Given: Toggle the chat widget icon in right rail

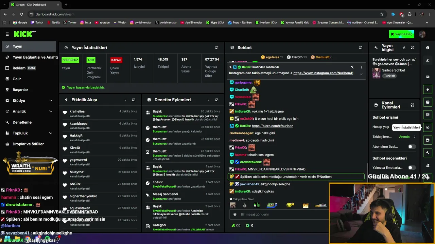Looking at the screenshot, I should (x=428, y=115).
